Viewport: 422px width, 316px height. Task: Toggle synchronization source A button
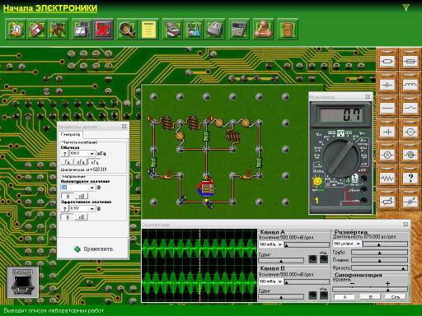[345, 296]
